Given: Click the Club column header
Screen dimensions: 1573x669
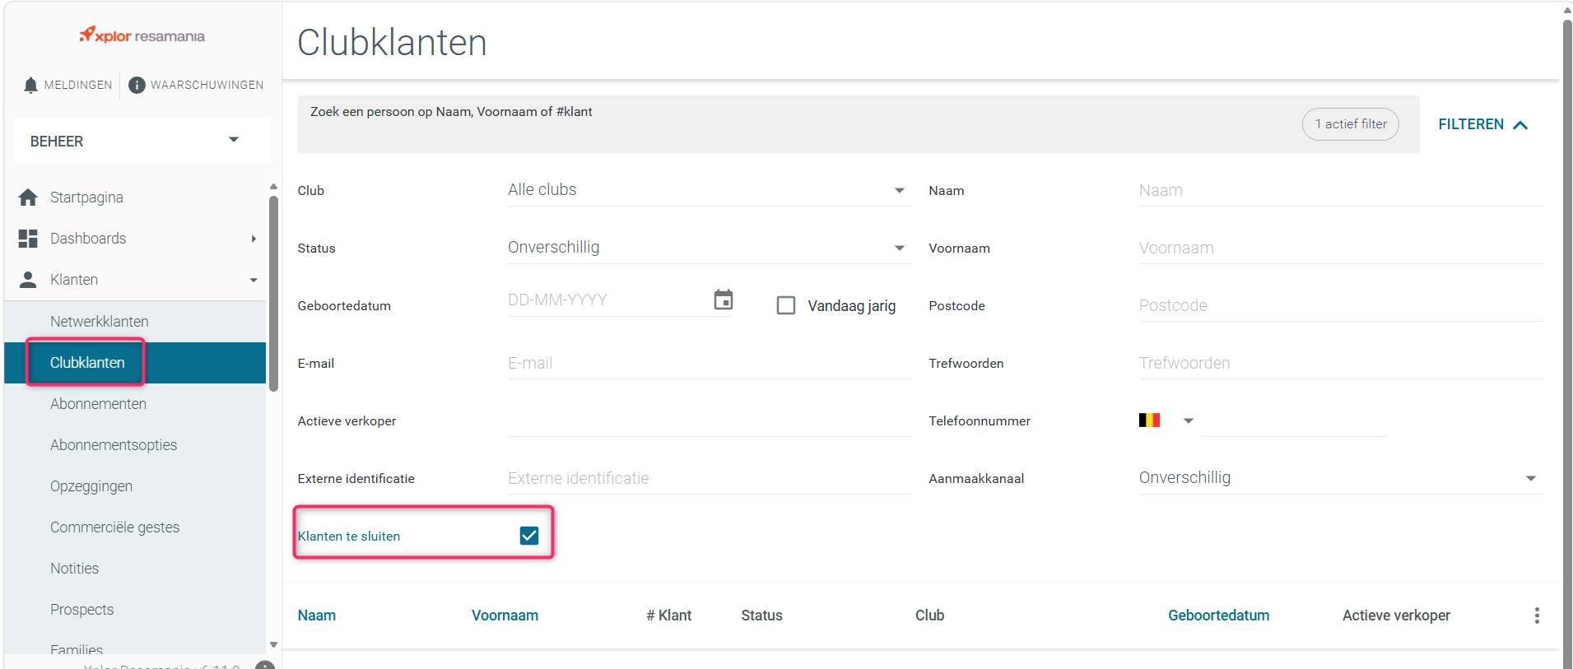Looking at the screenshot, I should click(x=929, y=616).
